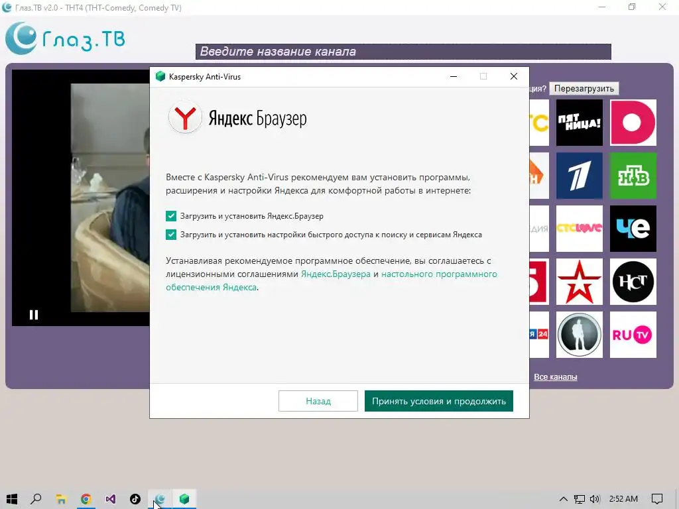Choose the НТВ green channel icon
The width and height of the screenshot is (679, 509).
tap(633, 175)
